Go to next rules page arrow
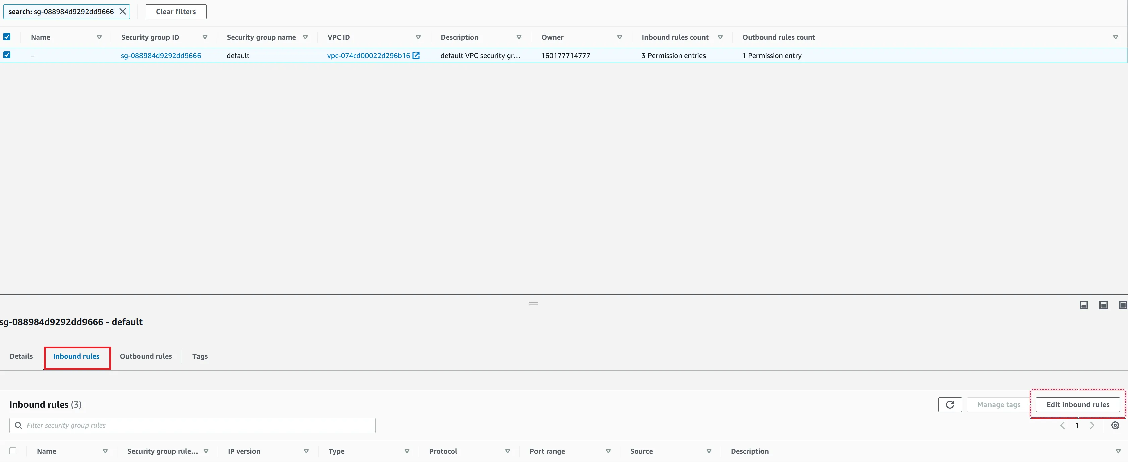1128x472 pixels. (x=1092, y=425)
